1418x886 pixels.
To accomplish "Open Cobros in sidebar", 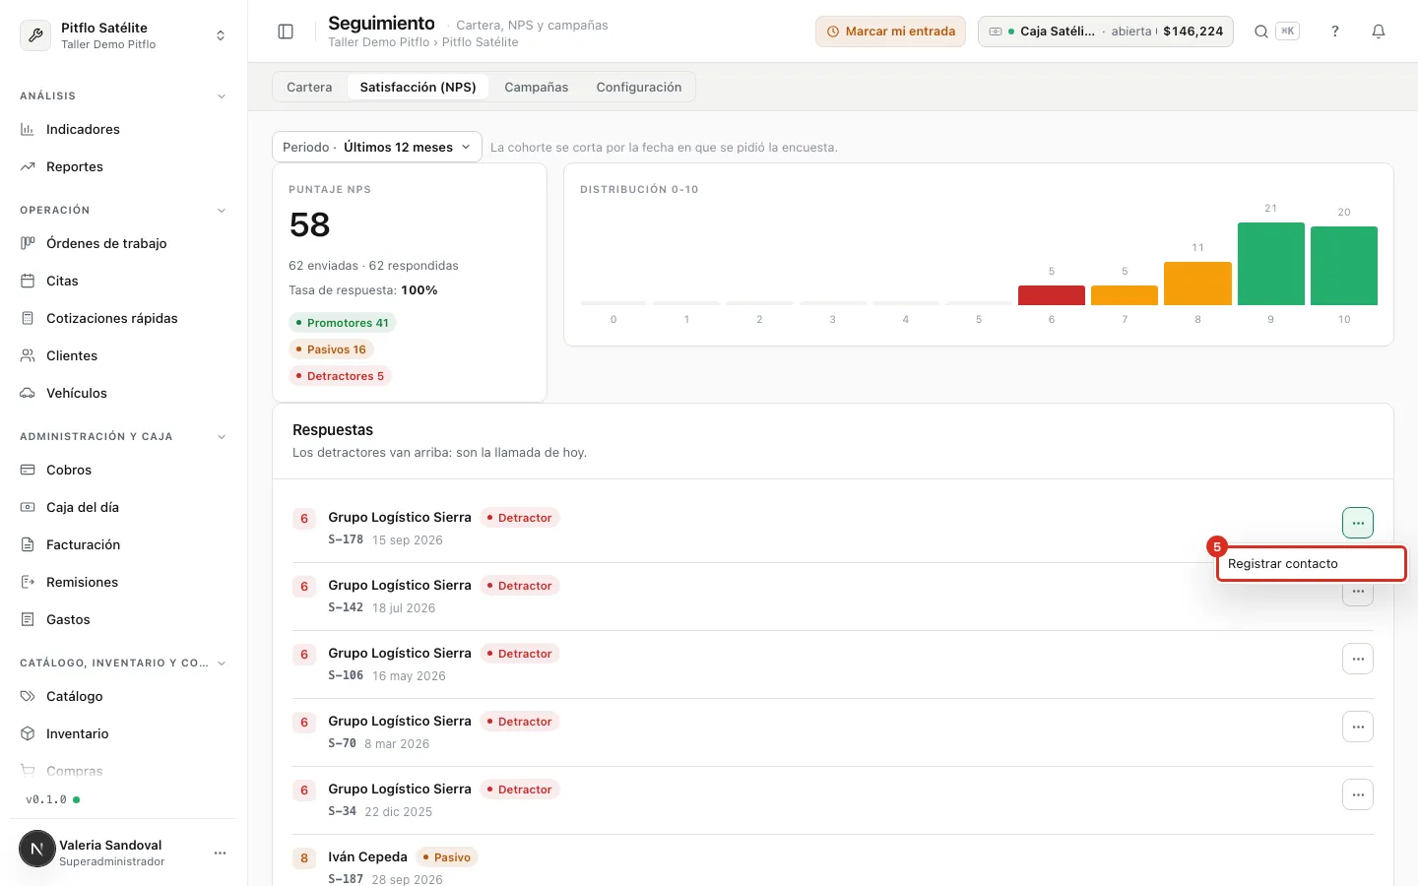I will click(123, 470).
